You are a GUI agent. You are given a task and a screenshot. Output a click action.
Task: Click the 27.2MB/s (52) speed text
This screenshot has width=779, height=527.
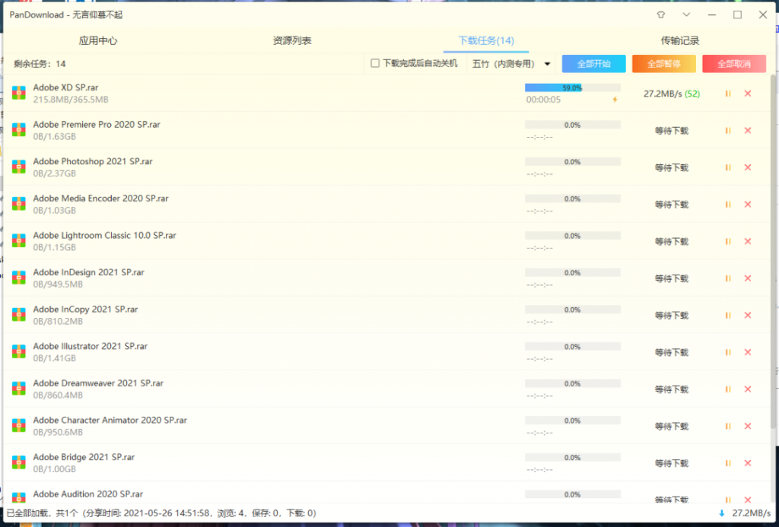[x=672, y=94]
